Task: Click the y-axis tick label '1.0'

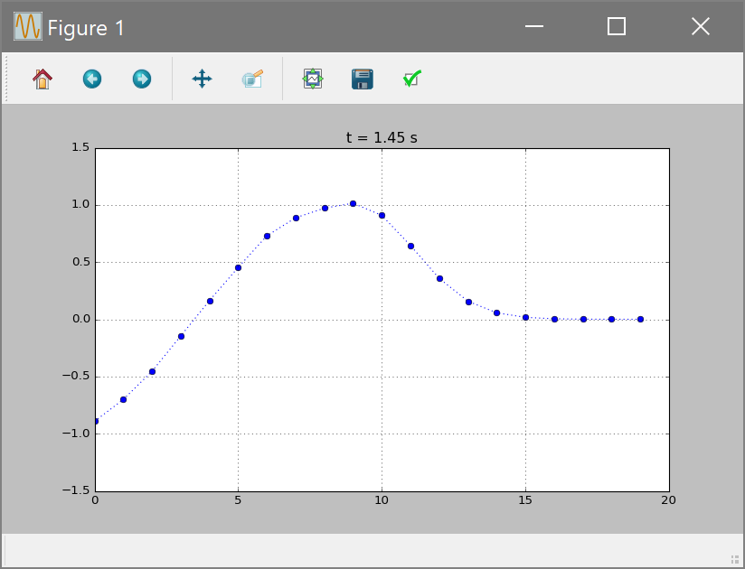Action: coord(80,204)
